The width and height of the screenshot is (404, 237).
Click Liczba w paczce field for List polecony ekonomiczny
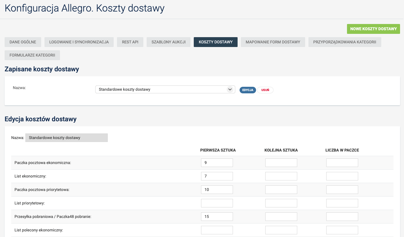point(342,230)
